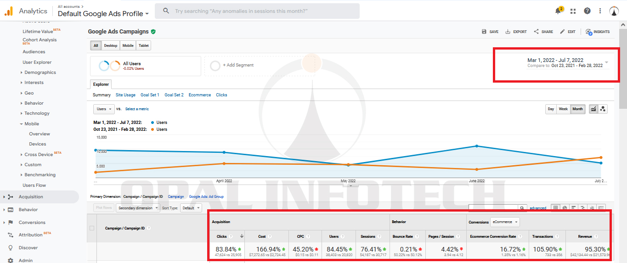The height and width of the screenshot is (263, 627).
Task: Select the term cloud view icon
Action: (x=592, y=208)
